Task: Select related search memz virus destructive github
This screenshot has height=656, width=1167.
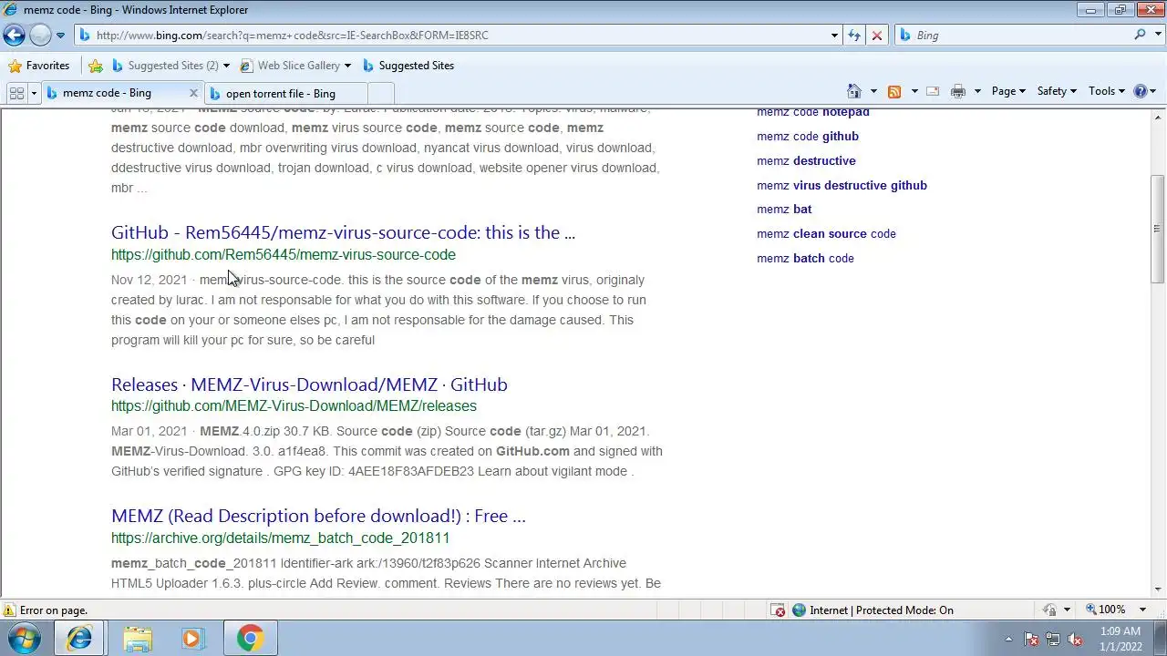Action: tap(842, 185)
